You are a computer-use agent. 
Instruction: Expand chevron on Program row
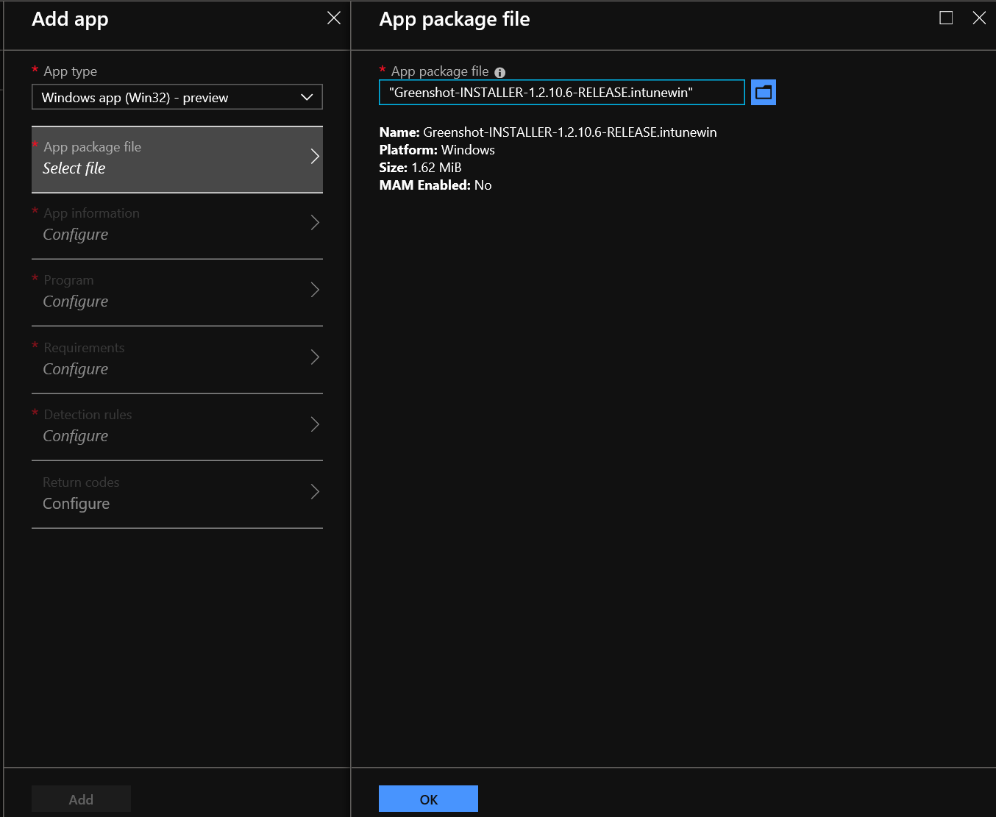pyautogui.click(x=315, y=290)
